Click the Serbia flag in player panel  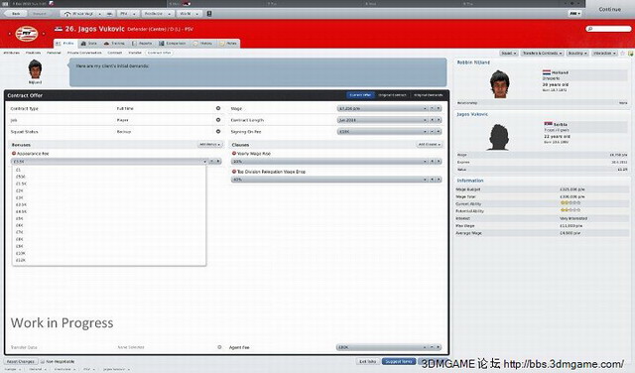(x=548, y=124)
